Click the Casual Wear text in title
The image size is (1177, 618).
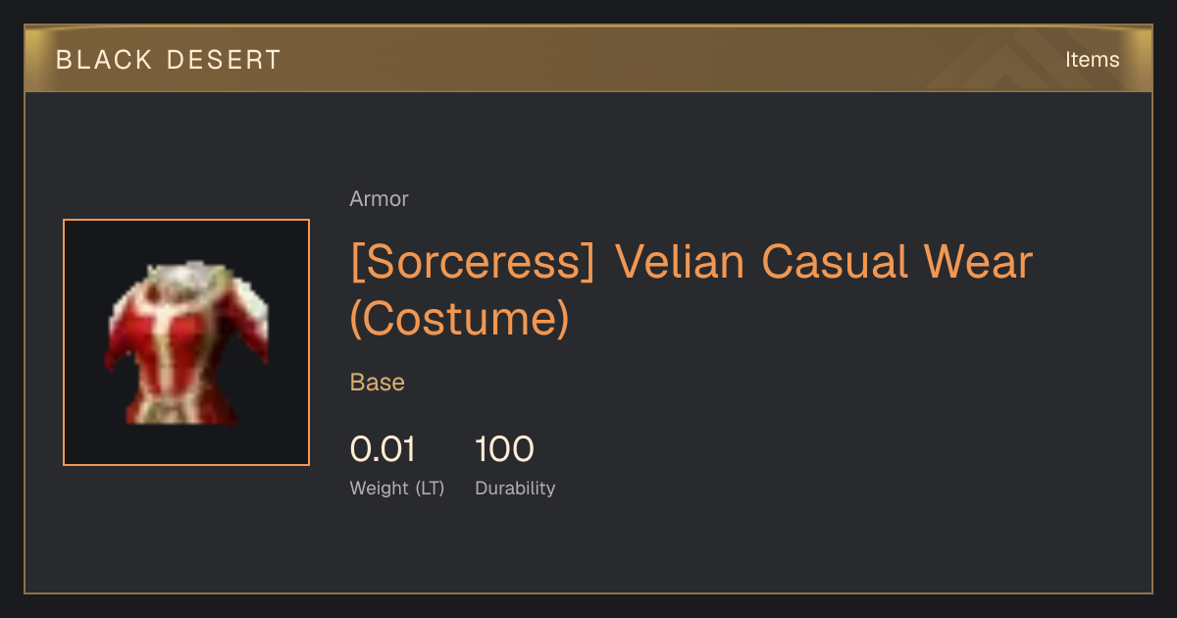pos(897,262)
